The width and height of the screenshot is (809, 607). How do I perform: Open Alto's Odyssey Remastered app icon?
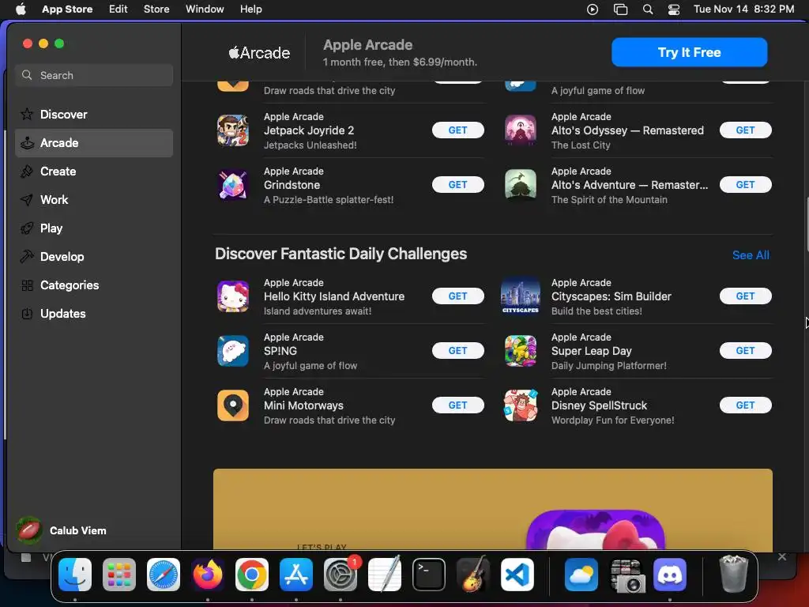(x=520, y=130)
